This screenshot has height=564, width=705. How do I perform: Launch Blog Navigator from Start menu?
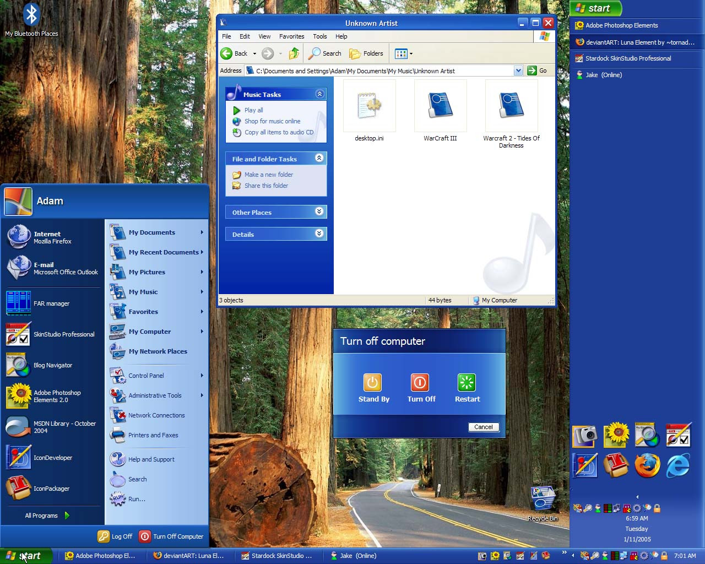(53, 365)
